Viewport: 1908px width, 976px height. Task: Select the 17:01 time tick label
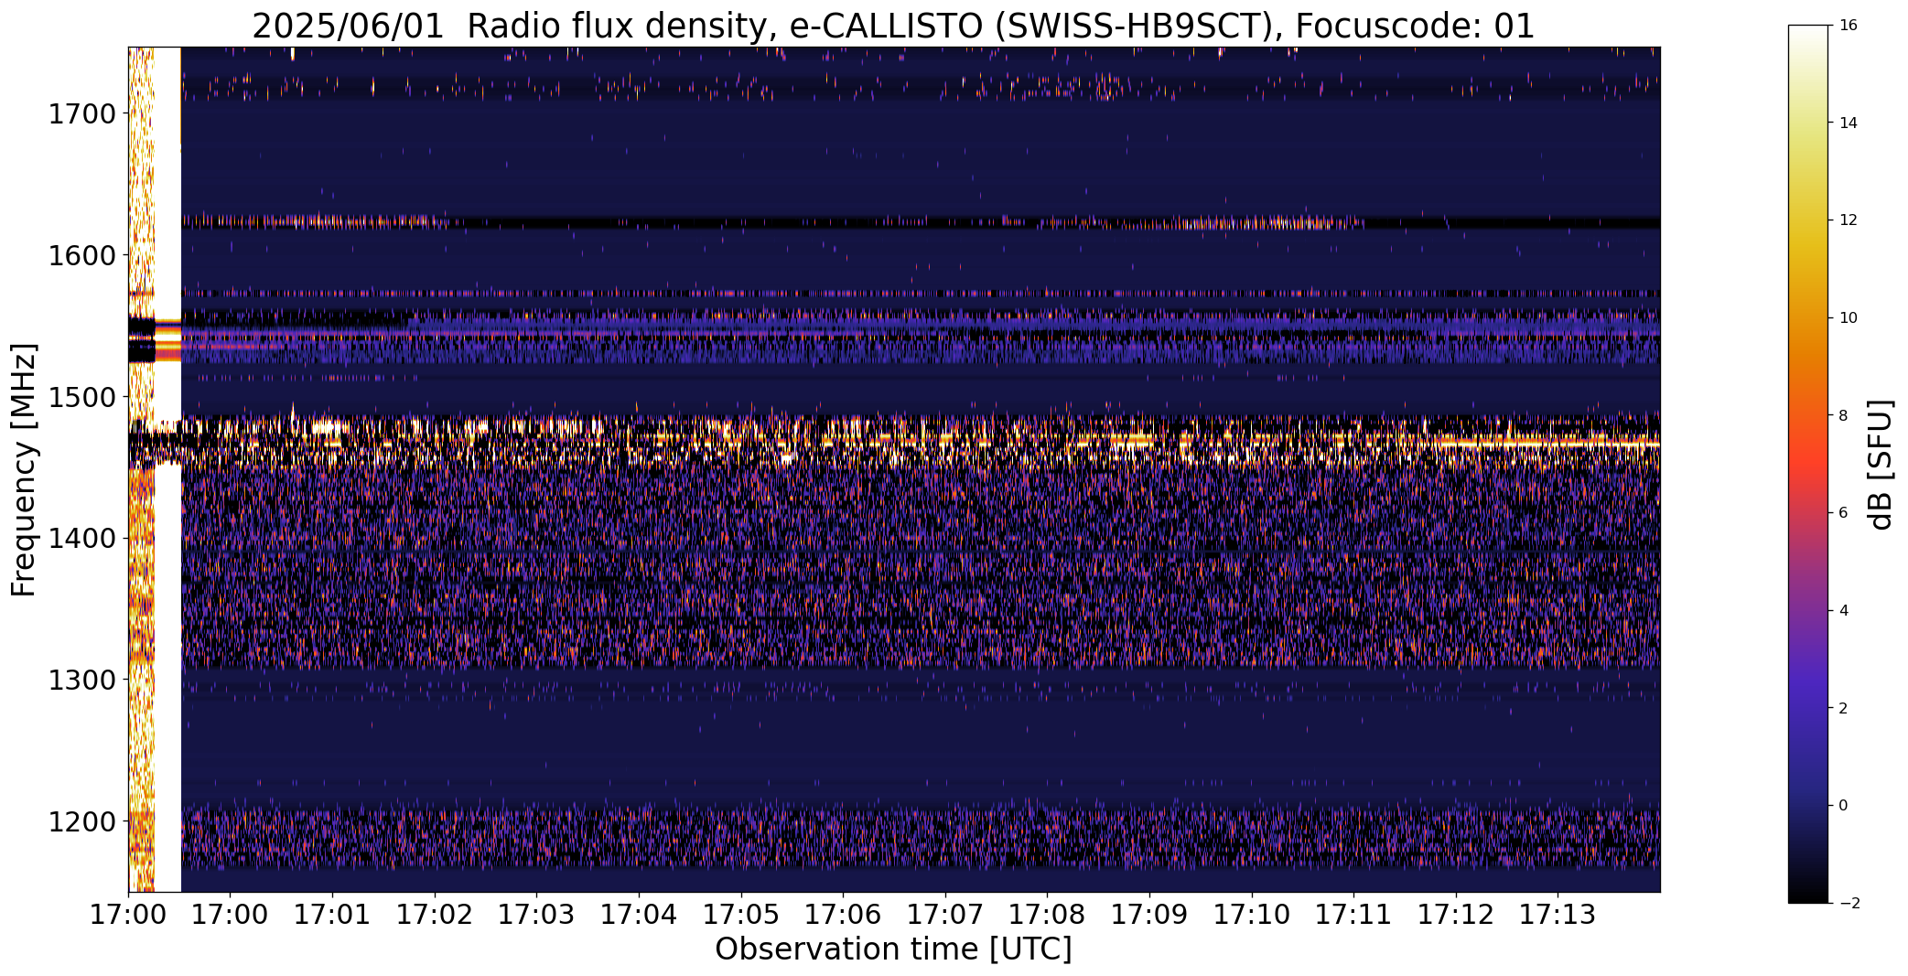coord(332,915)
